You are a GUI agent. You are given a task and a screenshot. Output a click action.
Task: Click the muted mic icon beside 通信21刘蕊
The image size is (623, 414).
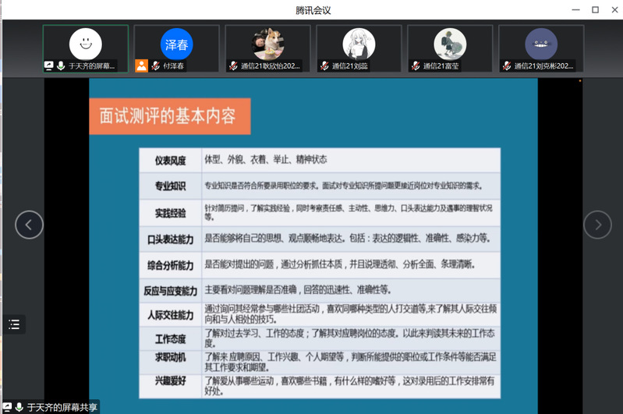coord(324,66)
